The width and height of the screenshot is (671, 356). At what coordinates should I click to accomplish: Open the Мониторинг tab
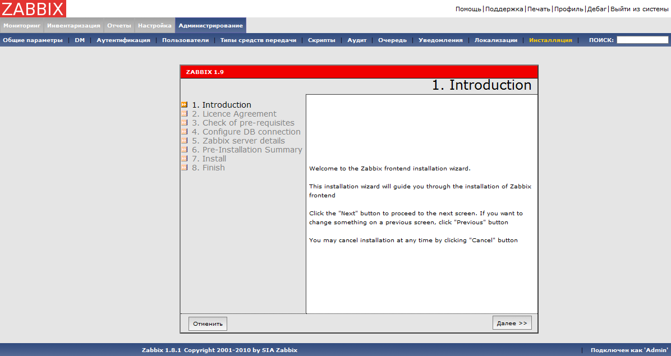pos(22,26)
